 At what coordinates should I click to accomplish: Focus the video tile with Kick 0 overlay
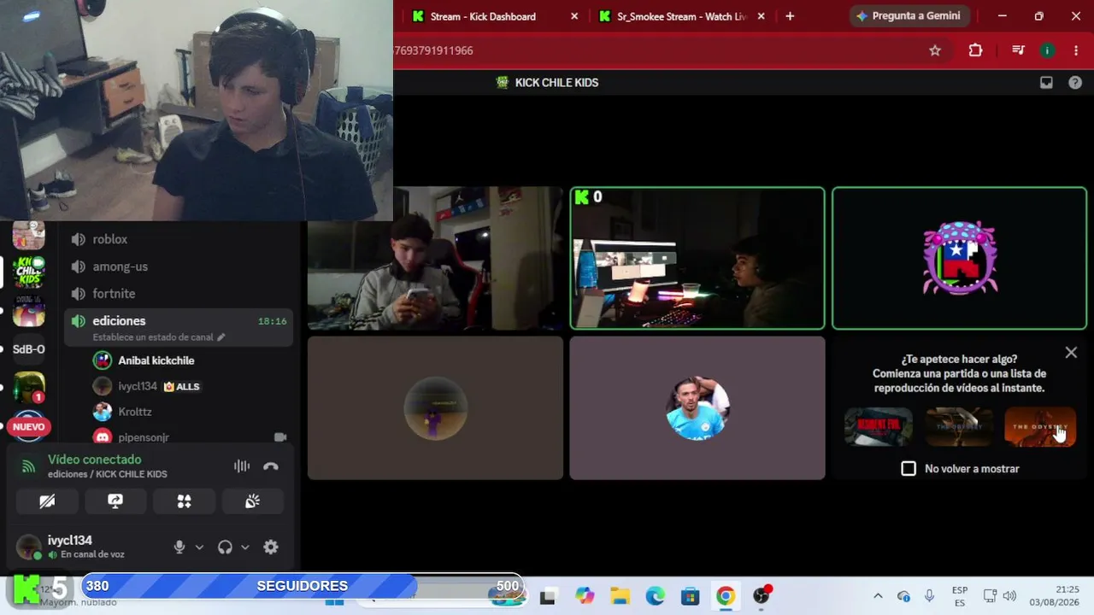click(x=697, y=258)
